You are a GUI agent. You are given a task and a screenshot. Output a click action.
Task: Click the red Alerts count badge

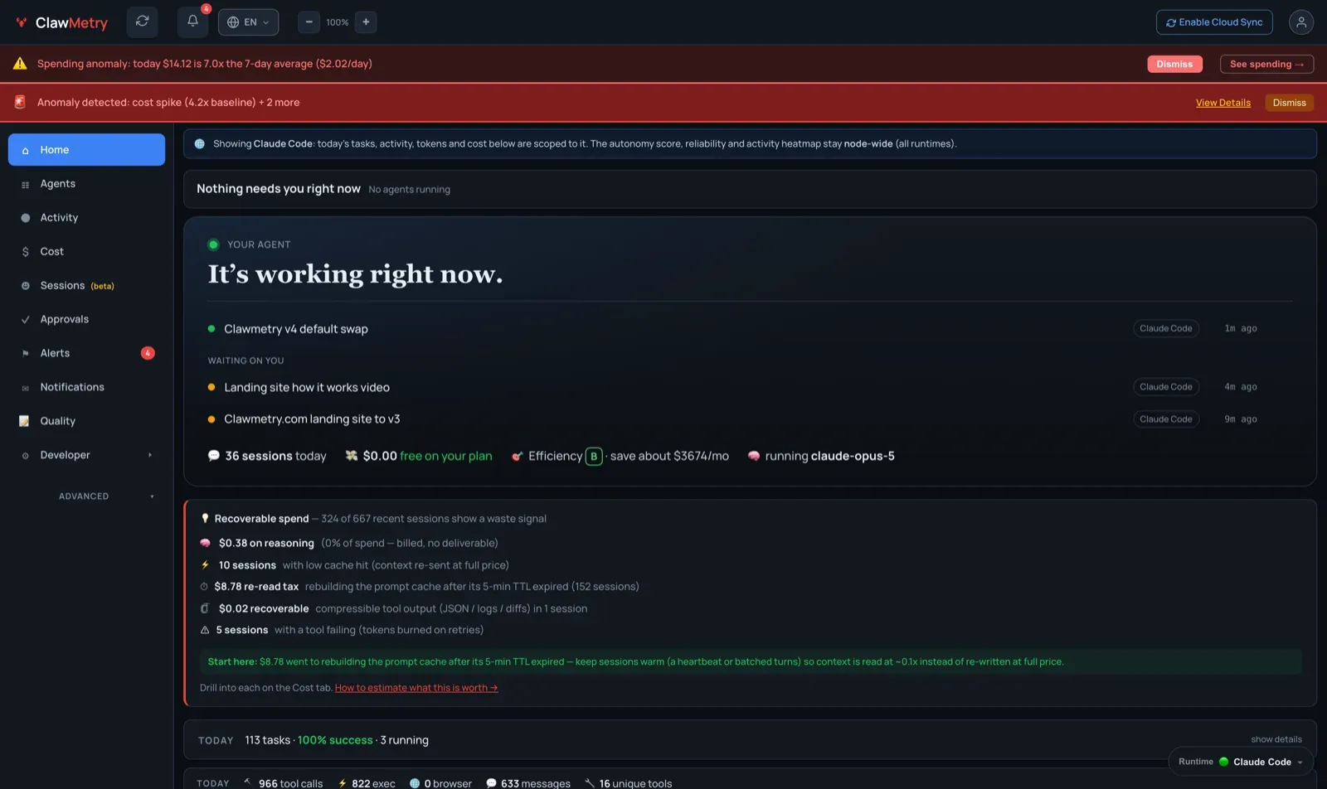click(148, 354)
